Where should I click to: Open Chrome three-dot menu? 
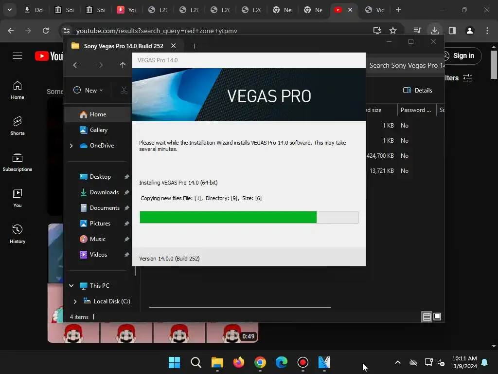pos(487,31)
